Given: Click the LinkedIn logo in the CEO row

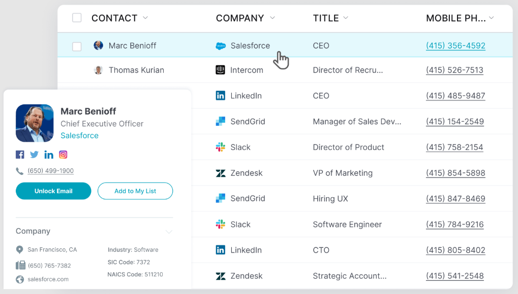Looking at the screenshot, I should coord(220,96).
